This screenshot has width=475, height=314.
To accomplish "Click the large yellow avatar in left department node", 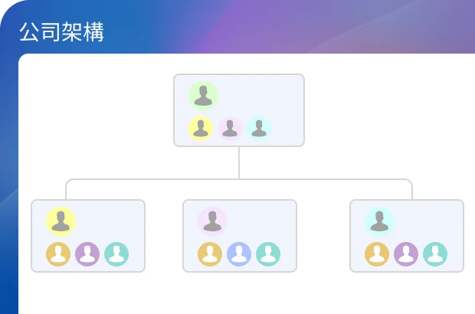I will pyautogui.click(x=61, y=221).
